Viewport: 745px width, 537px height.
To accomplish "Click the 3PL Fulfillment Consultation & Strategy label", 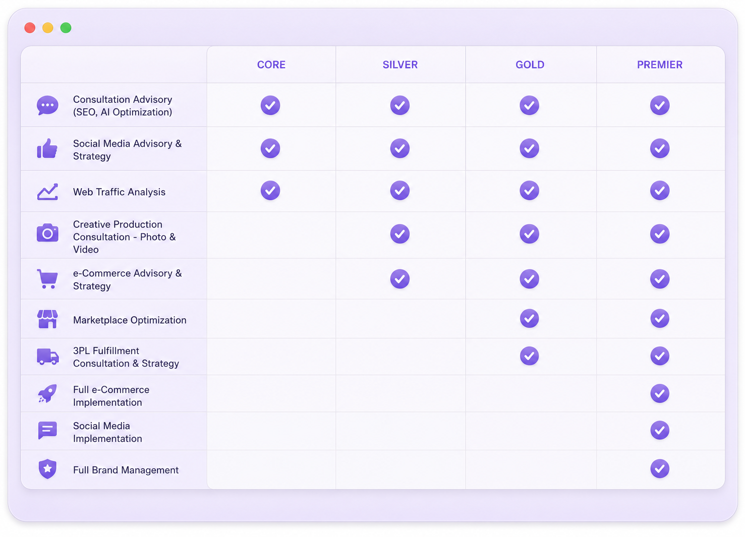I will 126,357.
